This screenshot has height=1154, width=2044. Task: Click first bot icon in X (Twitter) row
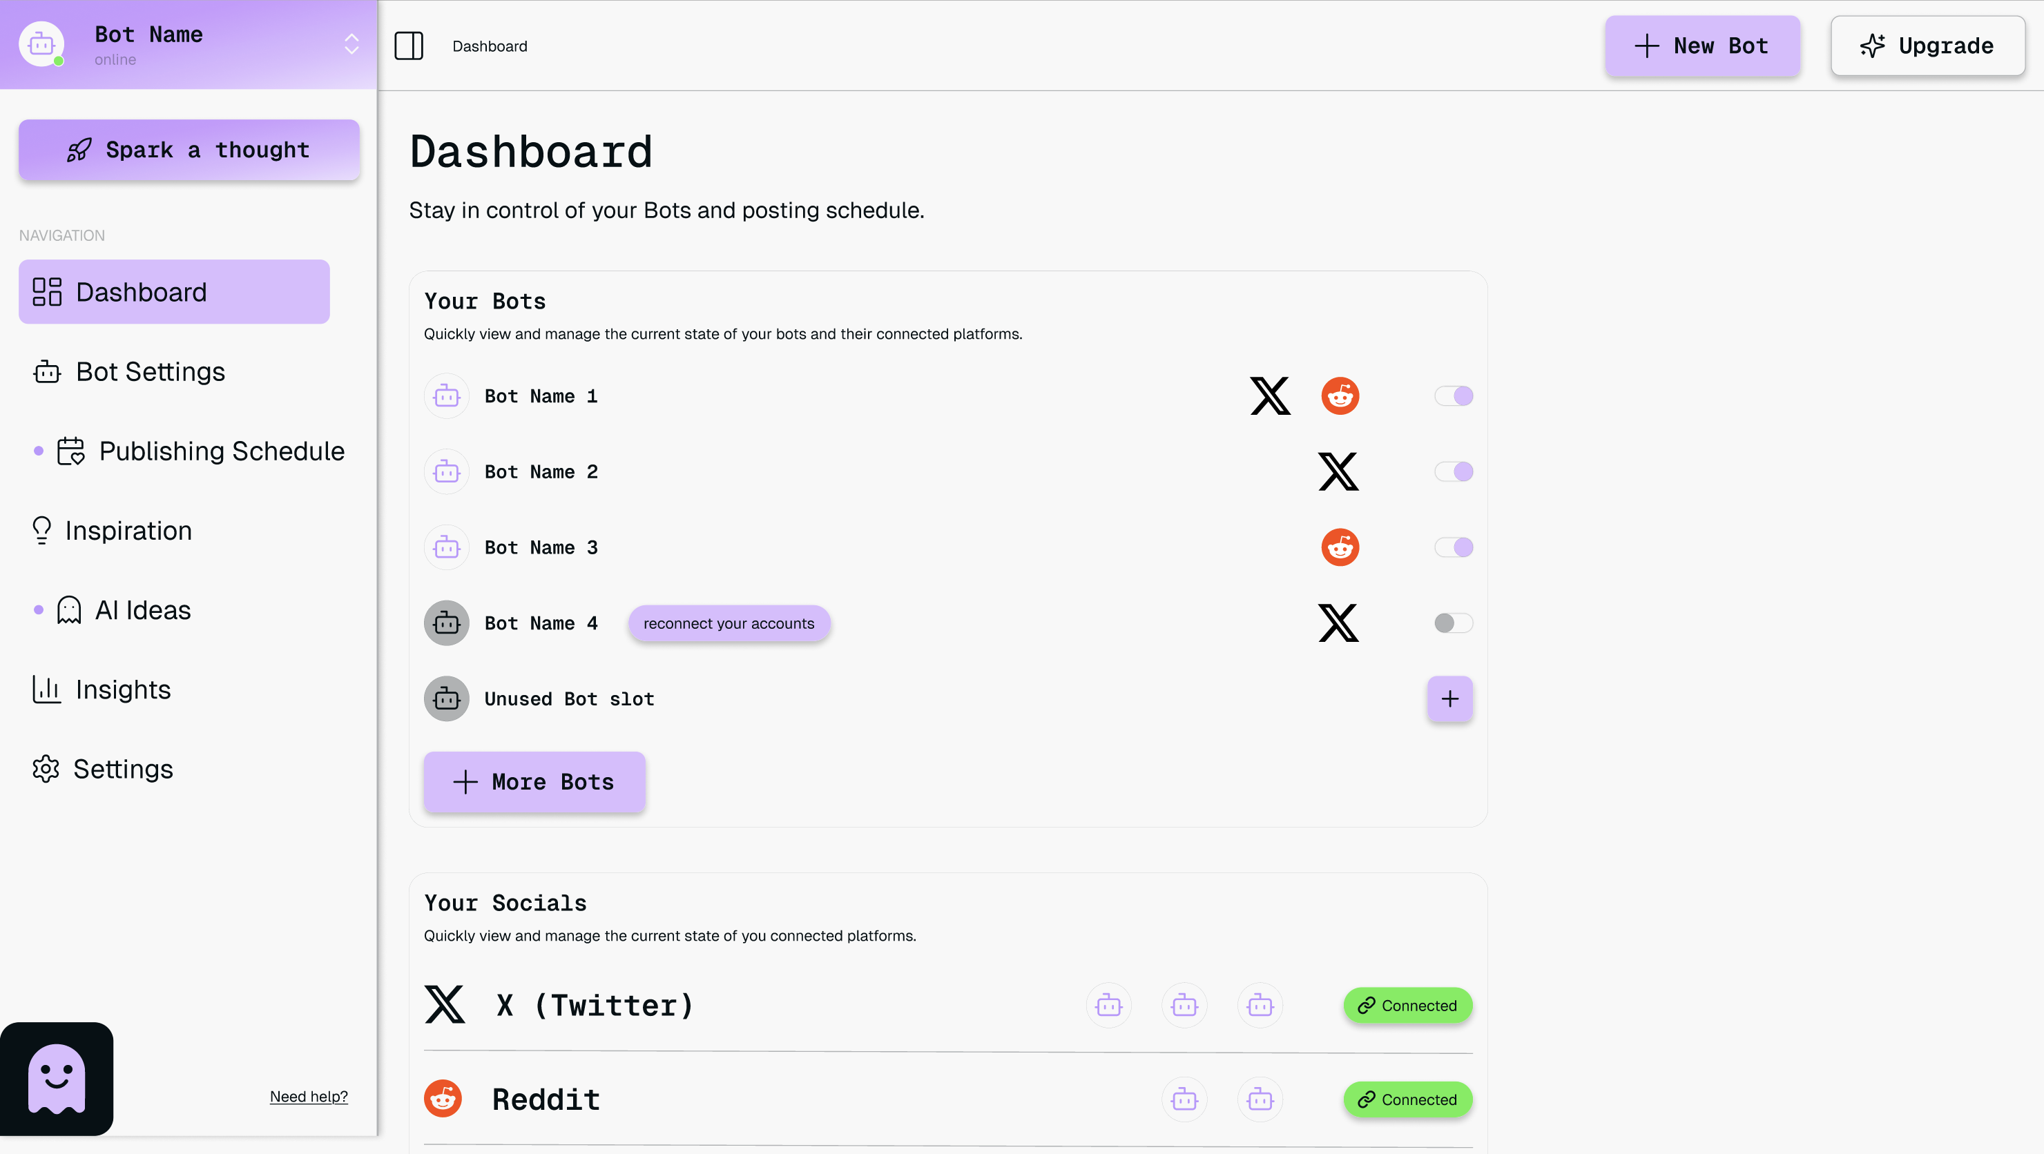1108,1006
